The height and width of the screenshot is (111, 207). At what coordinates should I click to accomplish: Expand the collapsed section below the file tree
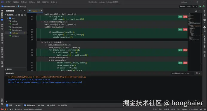(6, 69)
